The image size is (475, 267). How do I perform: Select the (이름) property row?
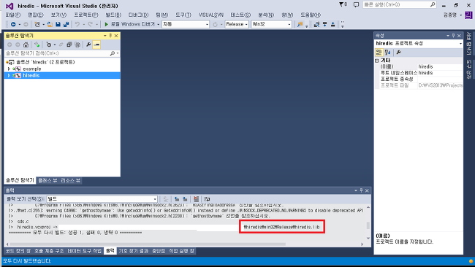[x=421, y=66]
